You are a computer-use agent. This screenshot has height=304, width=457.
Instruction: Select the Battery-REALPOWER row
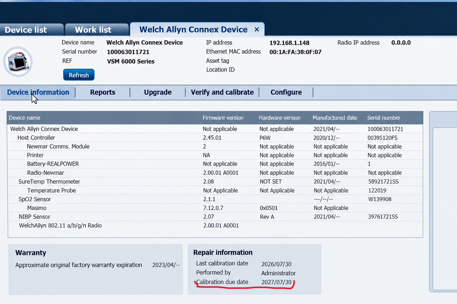point(215,164)
